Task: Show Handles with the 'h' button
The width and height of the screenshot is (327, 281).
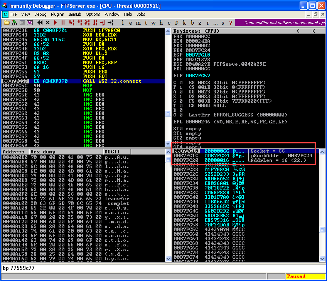Action: tap(161, 23)
